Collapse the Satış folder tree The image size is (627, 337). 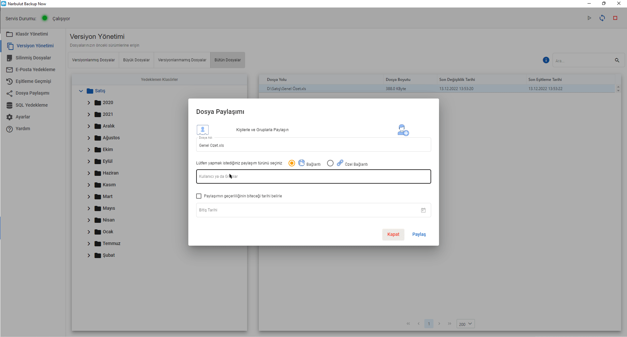pyautogui.click(x=81, y=91)
